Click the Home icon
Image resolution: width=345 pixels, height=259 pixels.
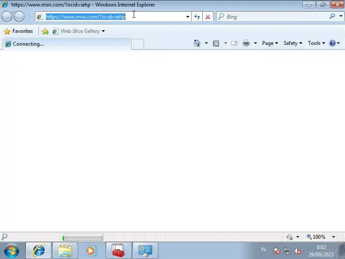[197, 43]
